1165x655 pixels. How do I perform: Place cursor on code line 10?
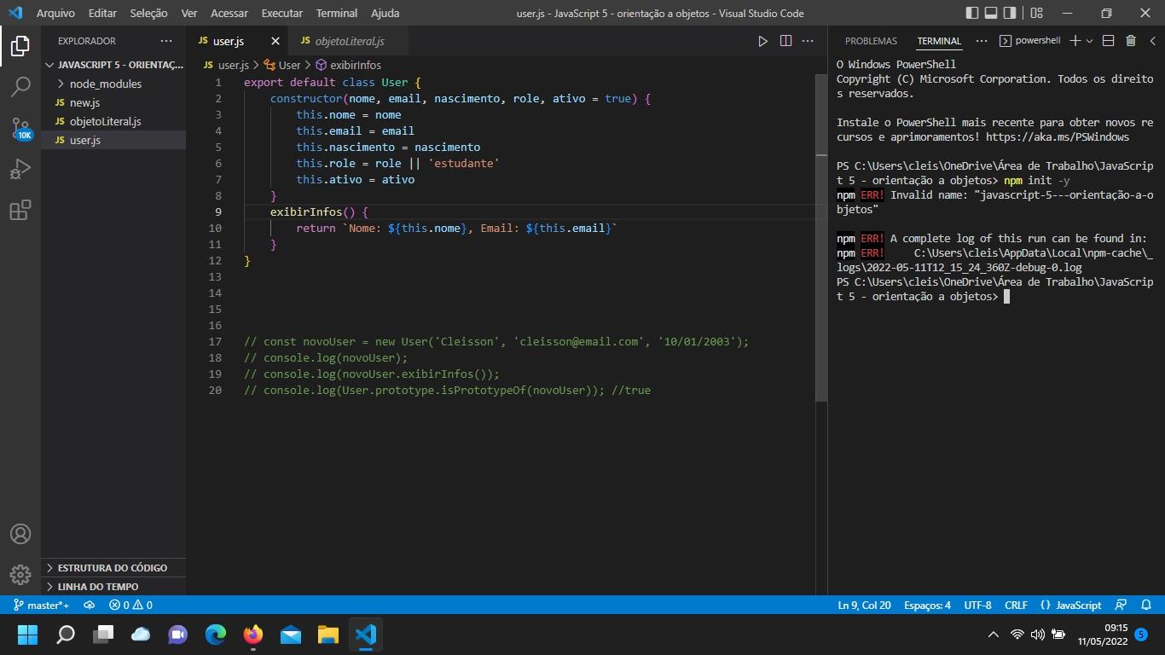[x=455, y=228]
